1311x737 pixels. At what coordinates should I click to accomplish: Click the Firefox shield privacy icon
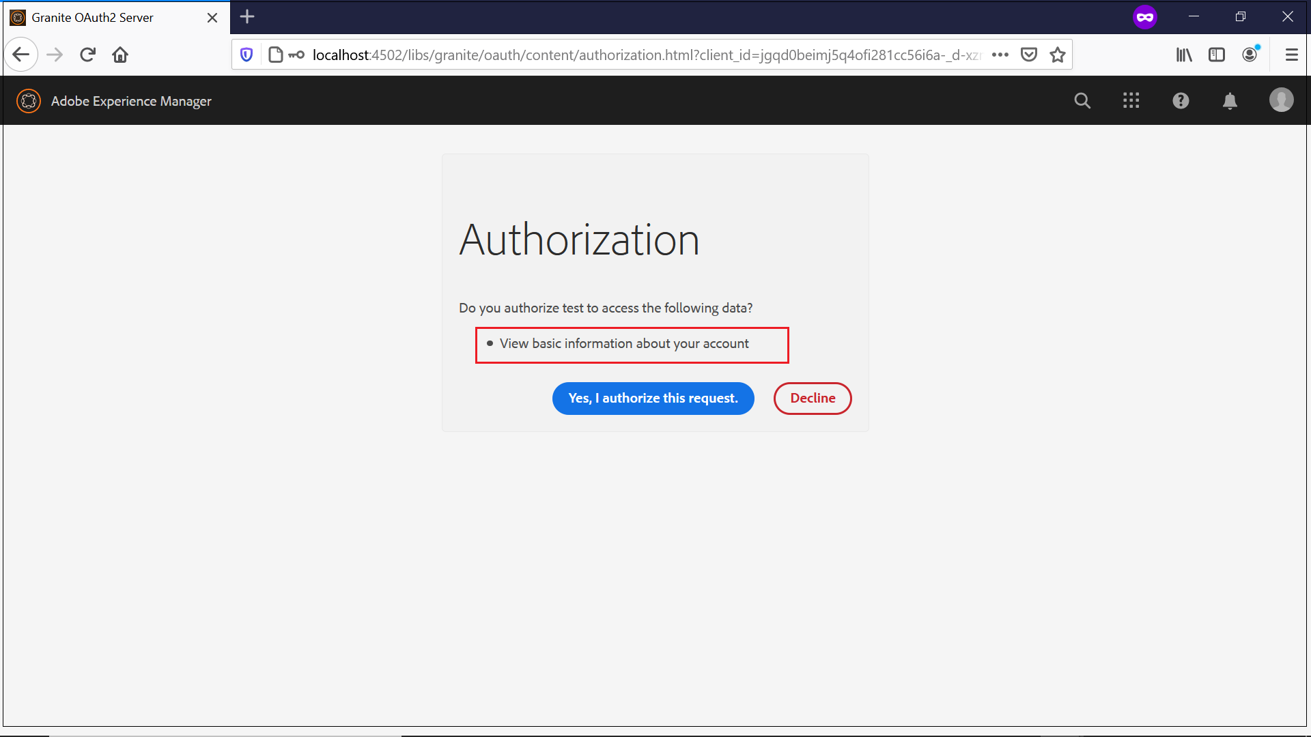[248, 55]
